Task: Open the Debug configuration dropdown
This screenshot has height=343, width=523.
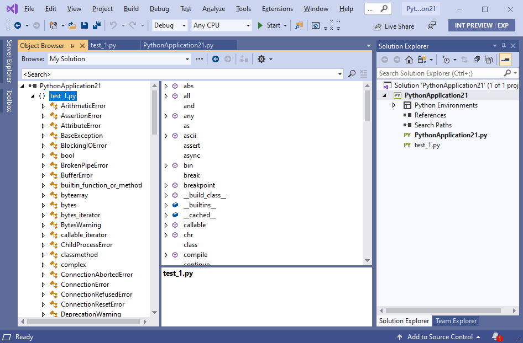Action: (170, 25)
